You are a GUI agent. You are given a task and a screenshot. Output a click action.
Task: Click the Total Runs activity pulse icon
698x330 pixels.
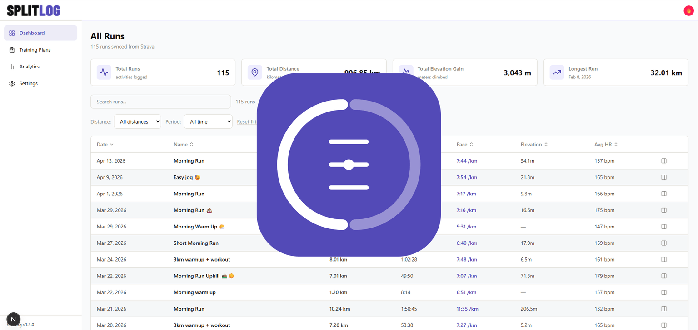pos(104,72)
